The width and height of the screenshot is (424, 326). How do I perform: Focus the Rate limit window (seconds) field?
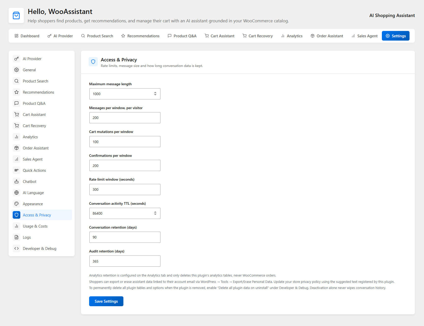(x=125, y=190)
